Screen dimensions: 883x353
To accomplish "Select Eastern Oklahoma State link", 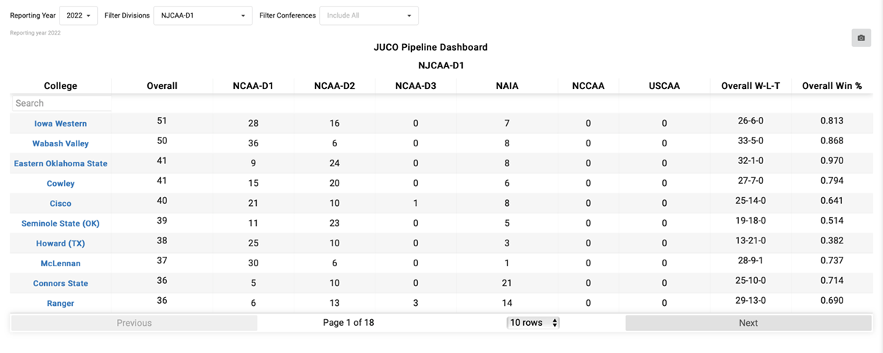I will (x=60, y=163).
